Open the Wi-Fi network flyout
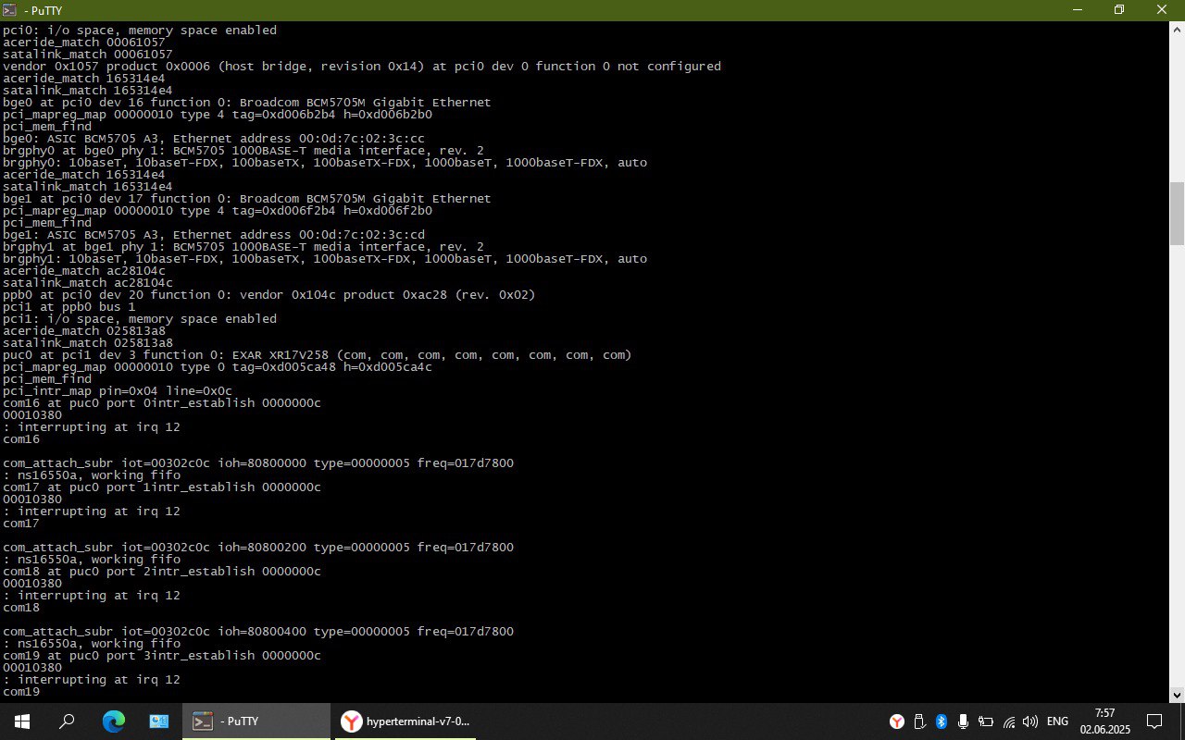Image resolution: width=1185 pixels, height=740 pixels. pos(1009,721)
